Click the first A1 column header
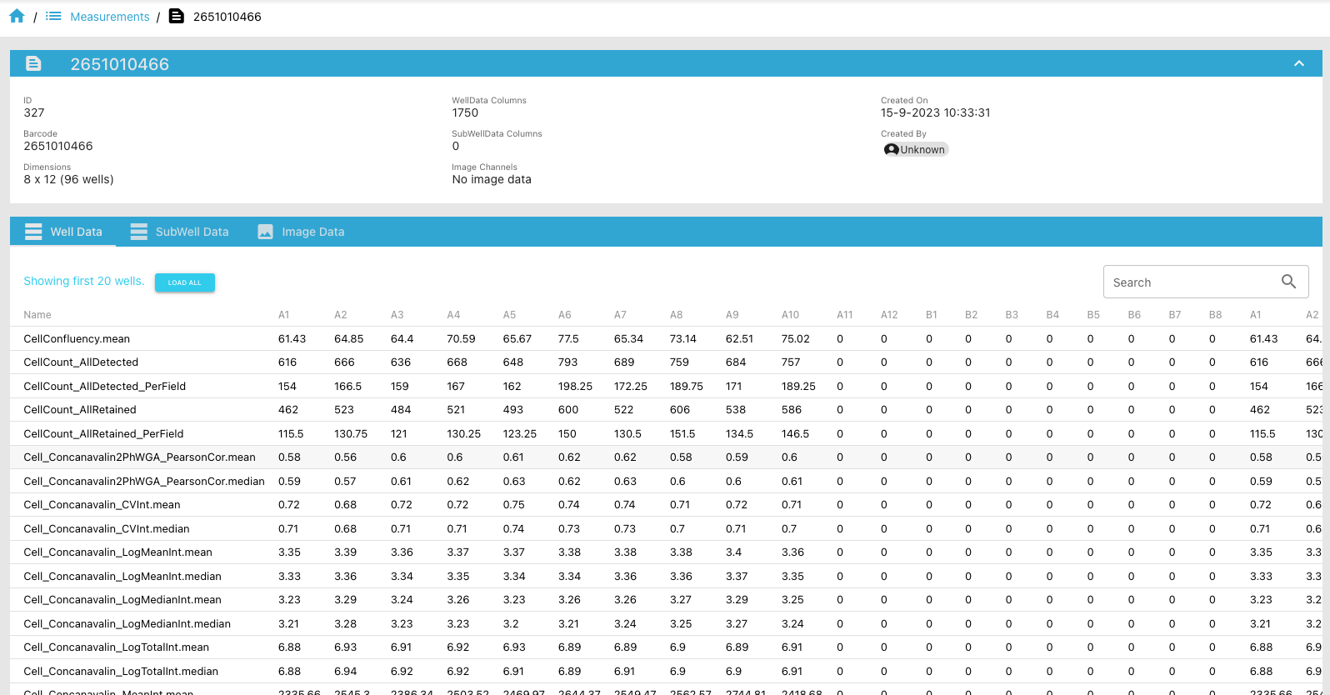The width and height of the screenshot is (1330, 695). [284, 315]
